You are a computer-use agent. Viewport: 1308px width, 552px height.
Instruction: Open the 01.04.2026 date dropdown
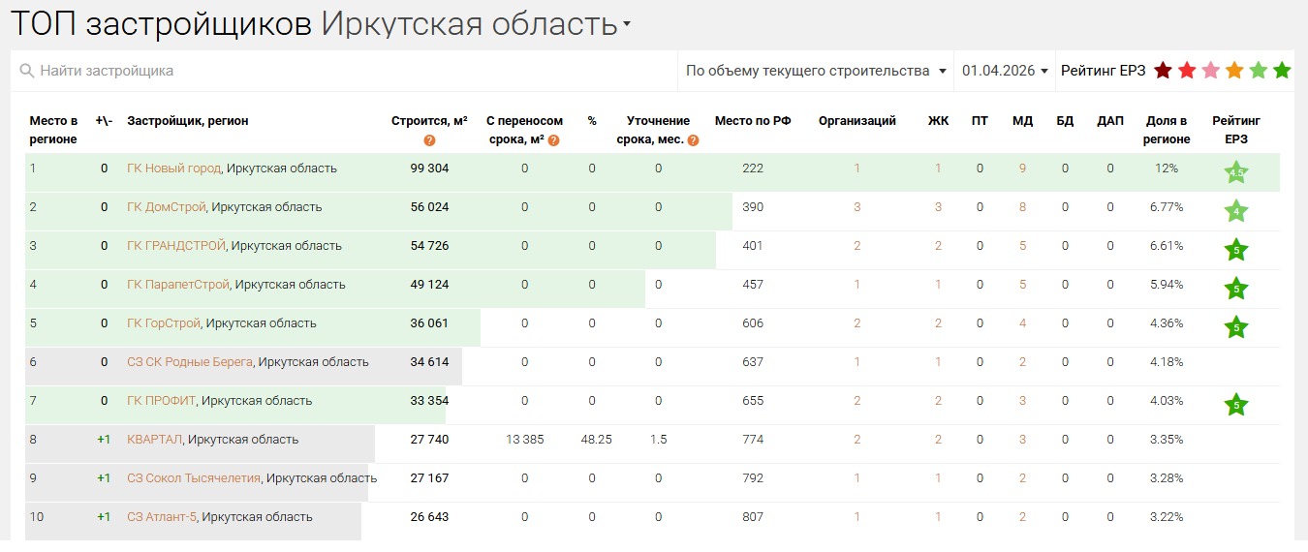pyautogui.click(x=1005, y=71)
